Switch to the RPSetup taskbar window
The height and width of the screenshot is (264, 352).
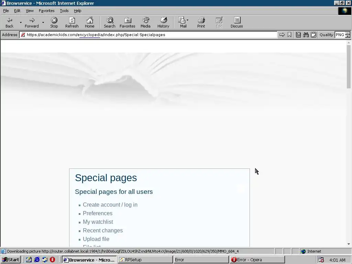pyautogui.click(x=145, y=260)
